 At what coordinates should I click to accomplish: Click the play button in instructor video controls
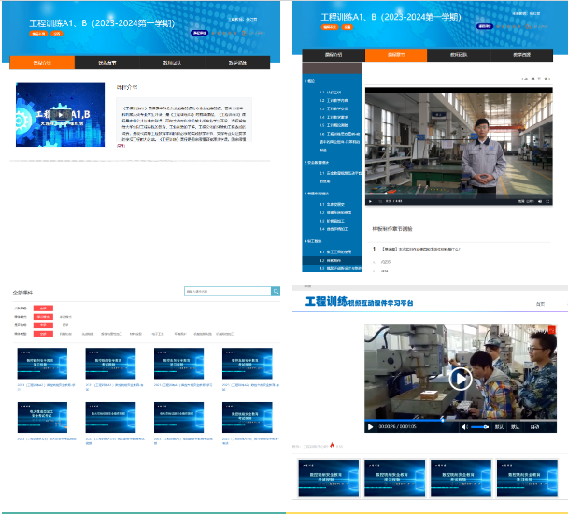370,200
